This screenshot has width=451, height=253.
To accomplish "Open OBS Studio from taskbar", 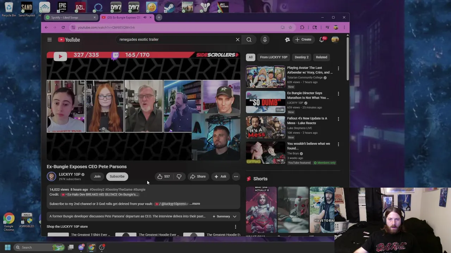I will pyautogui.click(x=102, y=247).
